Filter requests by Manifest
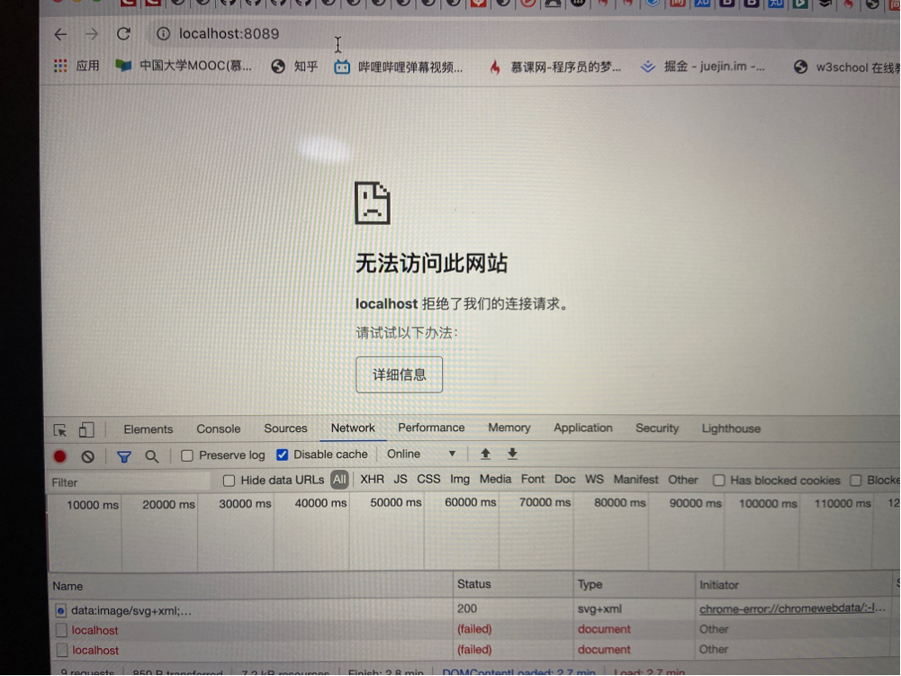Image resolution: width=901 pixels, height=676 pixels. [x=635, y=480]
